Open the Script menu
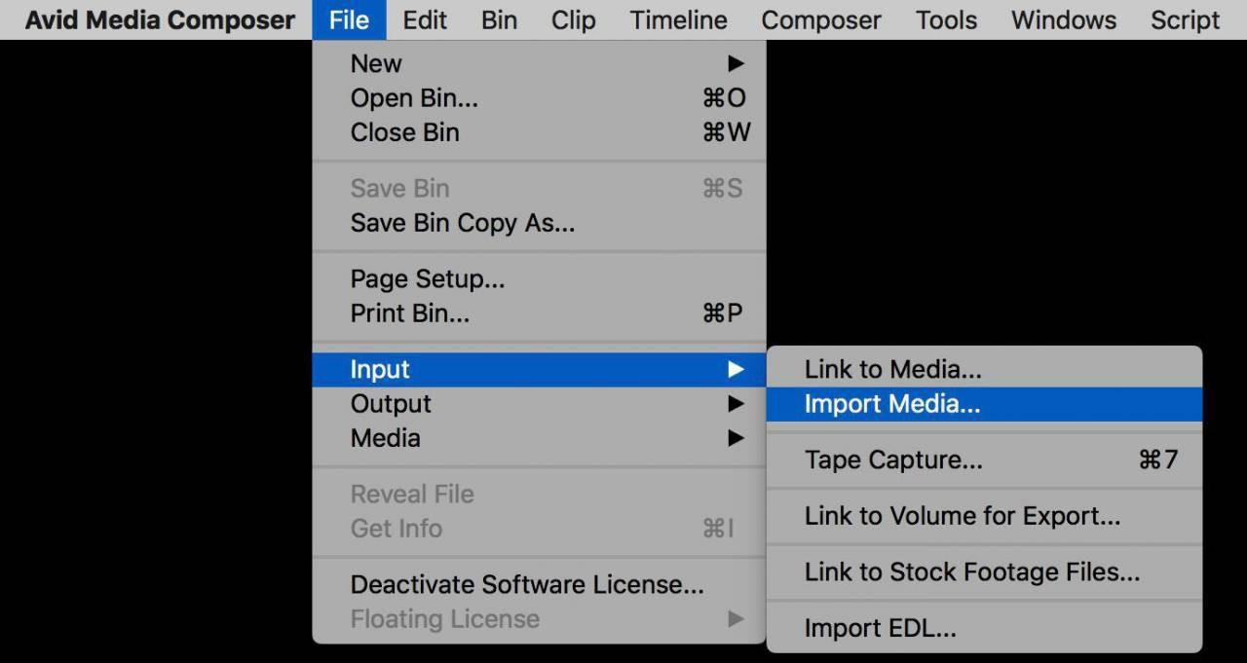 click(x=1185, y=19)
